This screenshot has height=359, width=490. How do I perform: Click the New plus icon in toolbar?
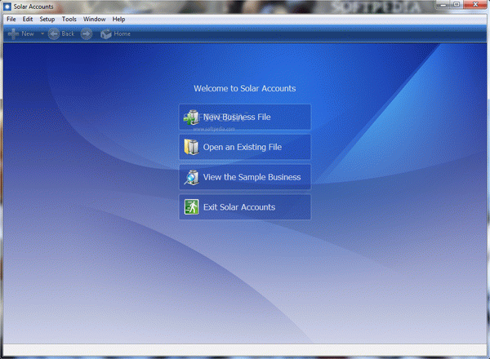point(13,33)
